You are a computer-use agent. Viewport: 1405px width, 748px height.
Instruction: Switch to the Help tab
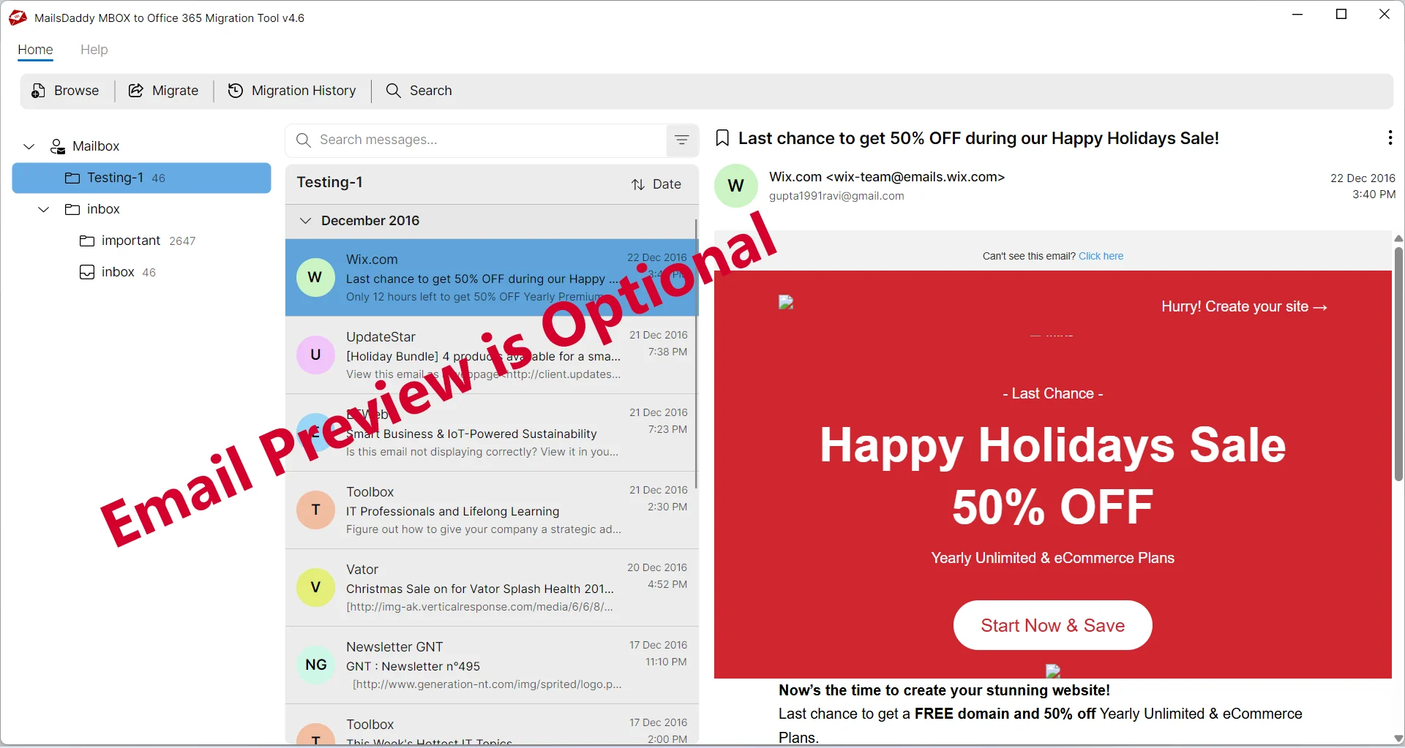[94, 50]
